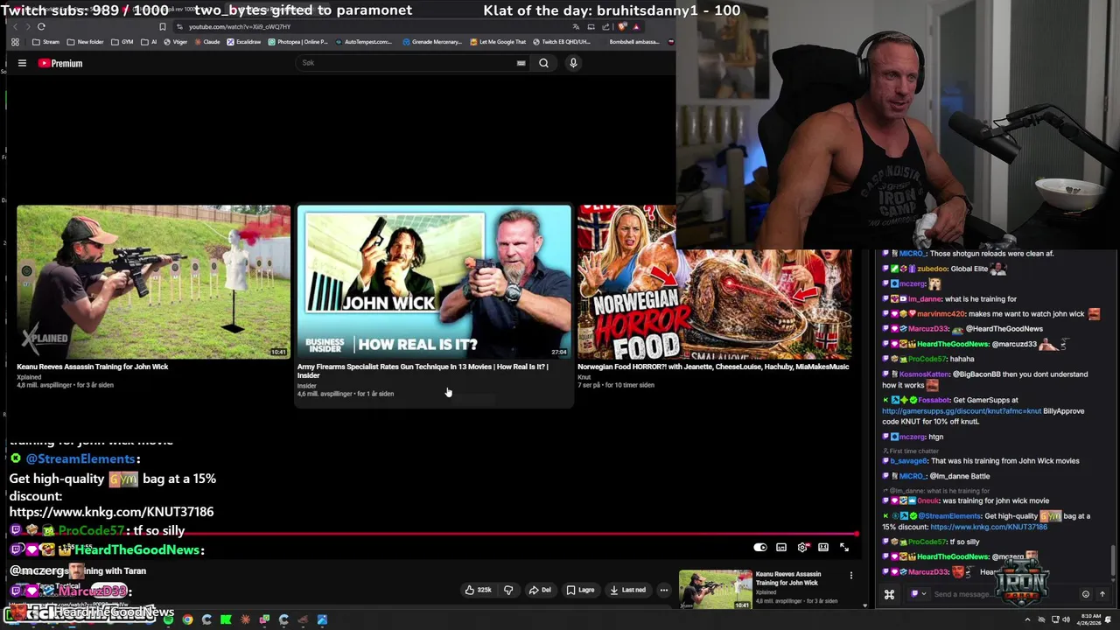
Task: Open the 'Stream' bookmarks folder
Action: click(45, 42)
